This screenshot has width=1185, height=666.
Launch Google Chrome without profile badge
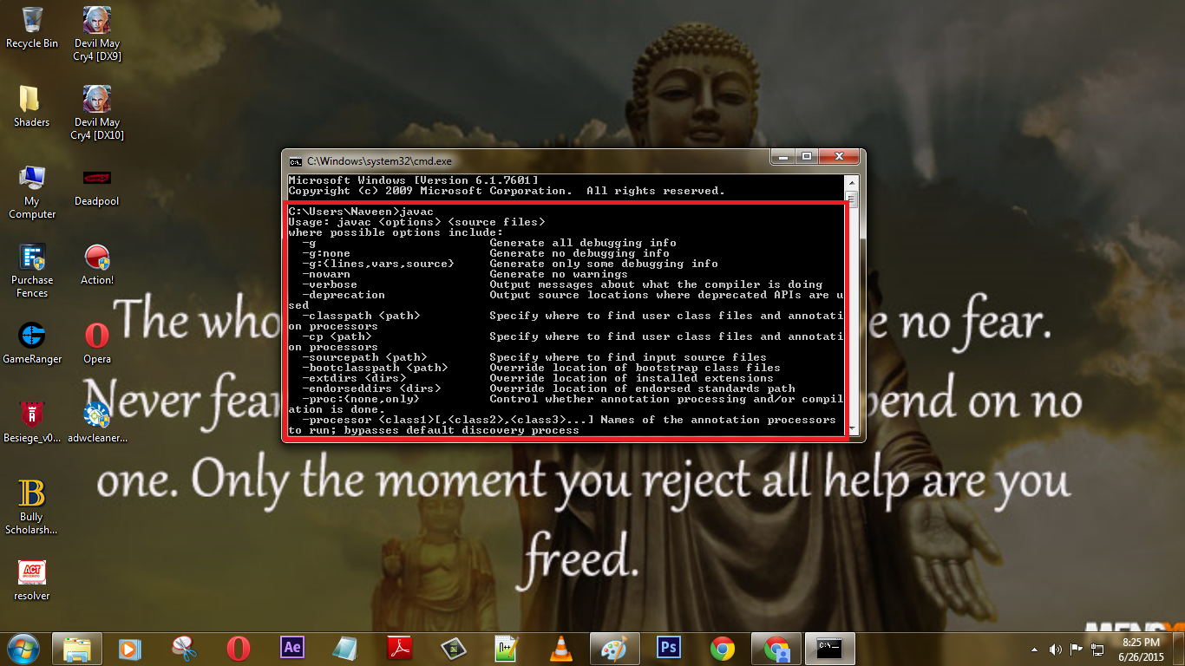[x=722, y=648]
